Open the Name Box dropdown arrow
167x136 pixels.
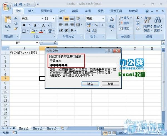pos(37,43)
